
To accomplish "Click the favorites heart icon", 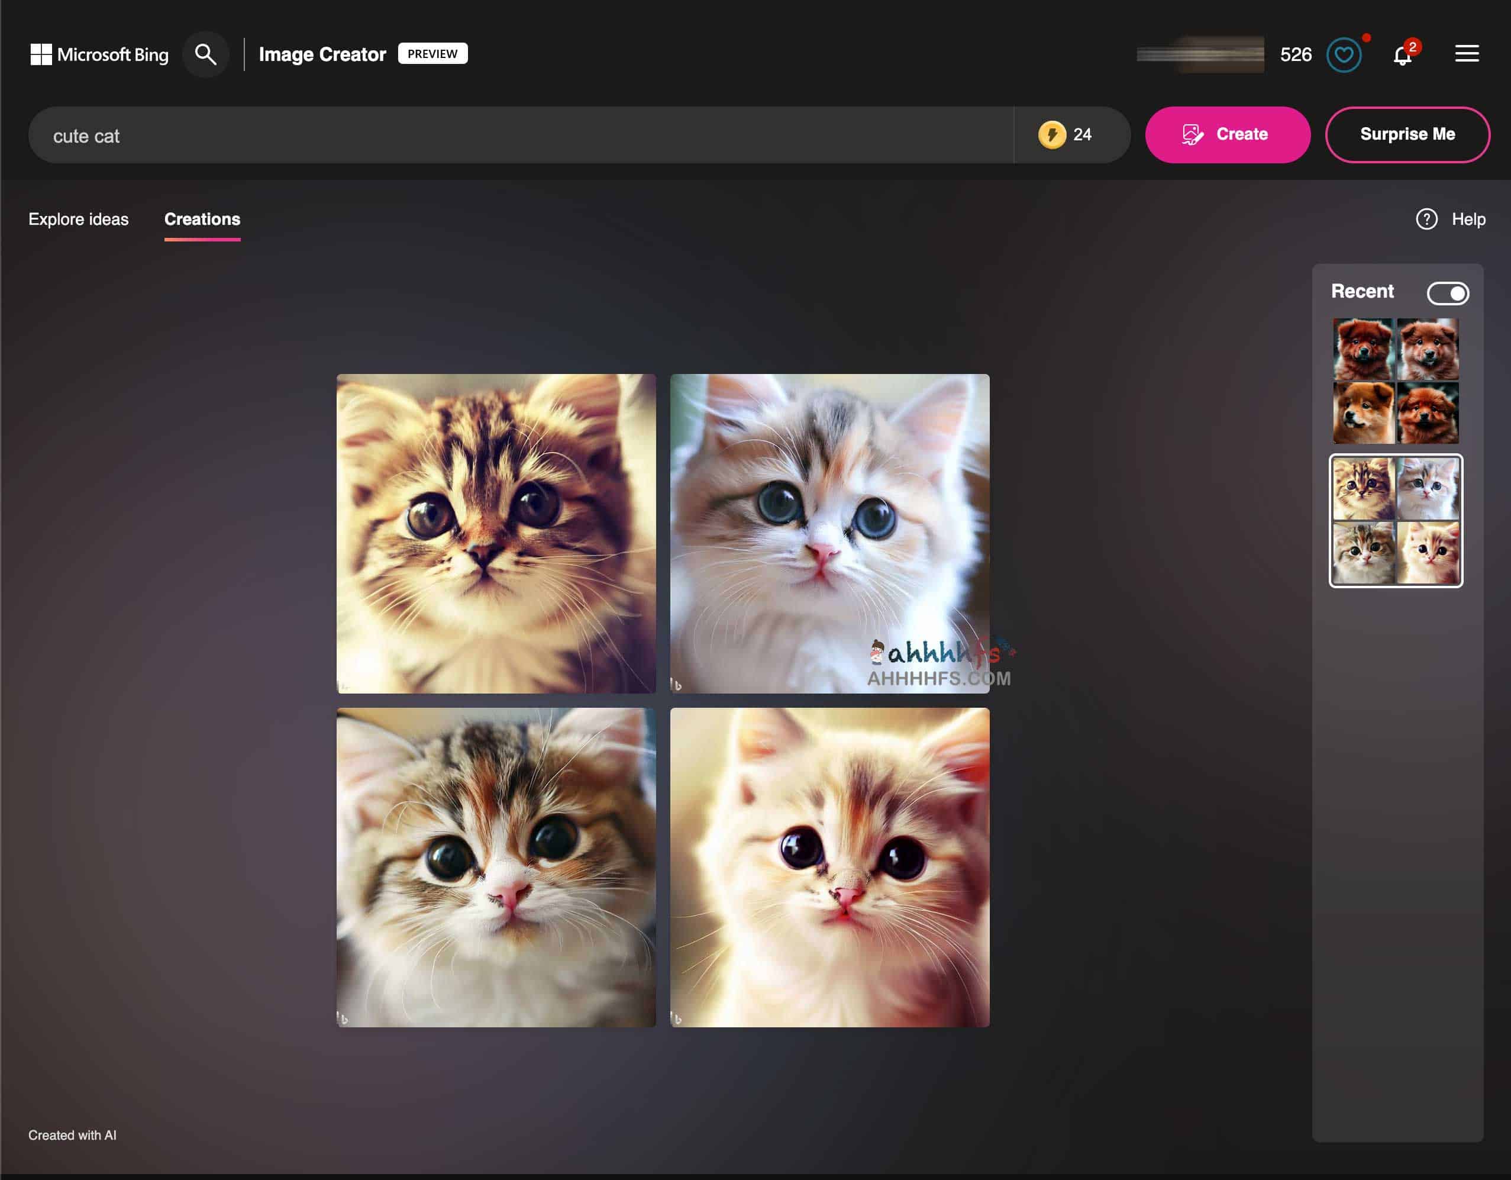I will pos(1345,54).
